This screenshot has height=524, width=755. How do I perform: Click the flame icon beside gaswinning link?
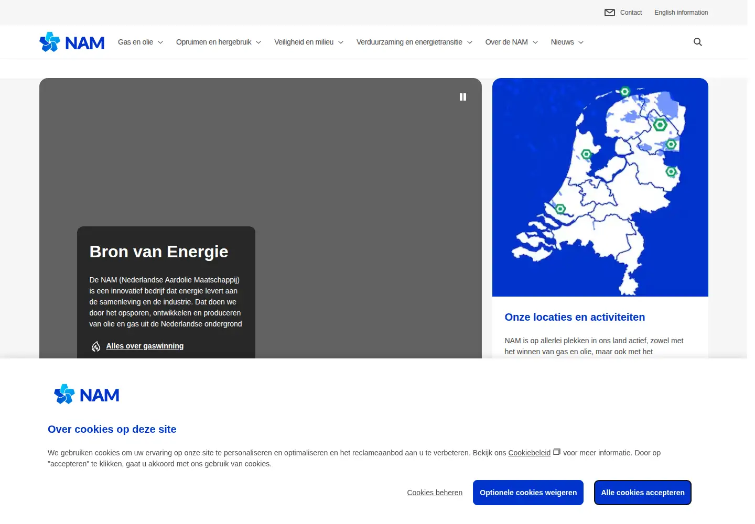(96, 346)
